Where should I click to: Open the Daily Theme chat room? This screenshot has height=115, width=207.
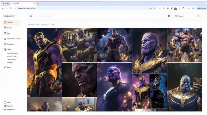click(x=11, y=59)
